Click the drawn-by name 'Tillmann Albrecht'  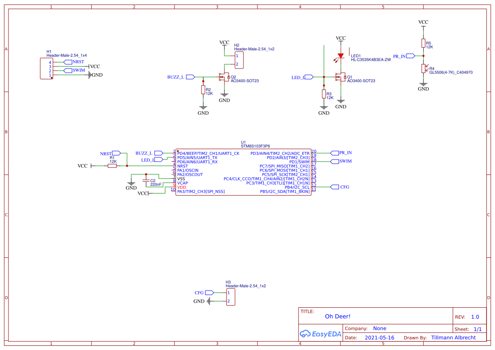(x=454, y=337)
